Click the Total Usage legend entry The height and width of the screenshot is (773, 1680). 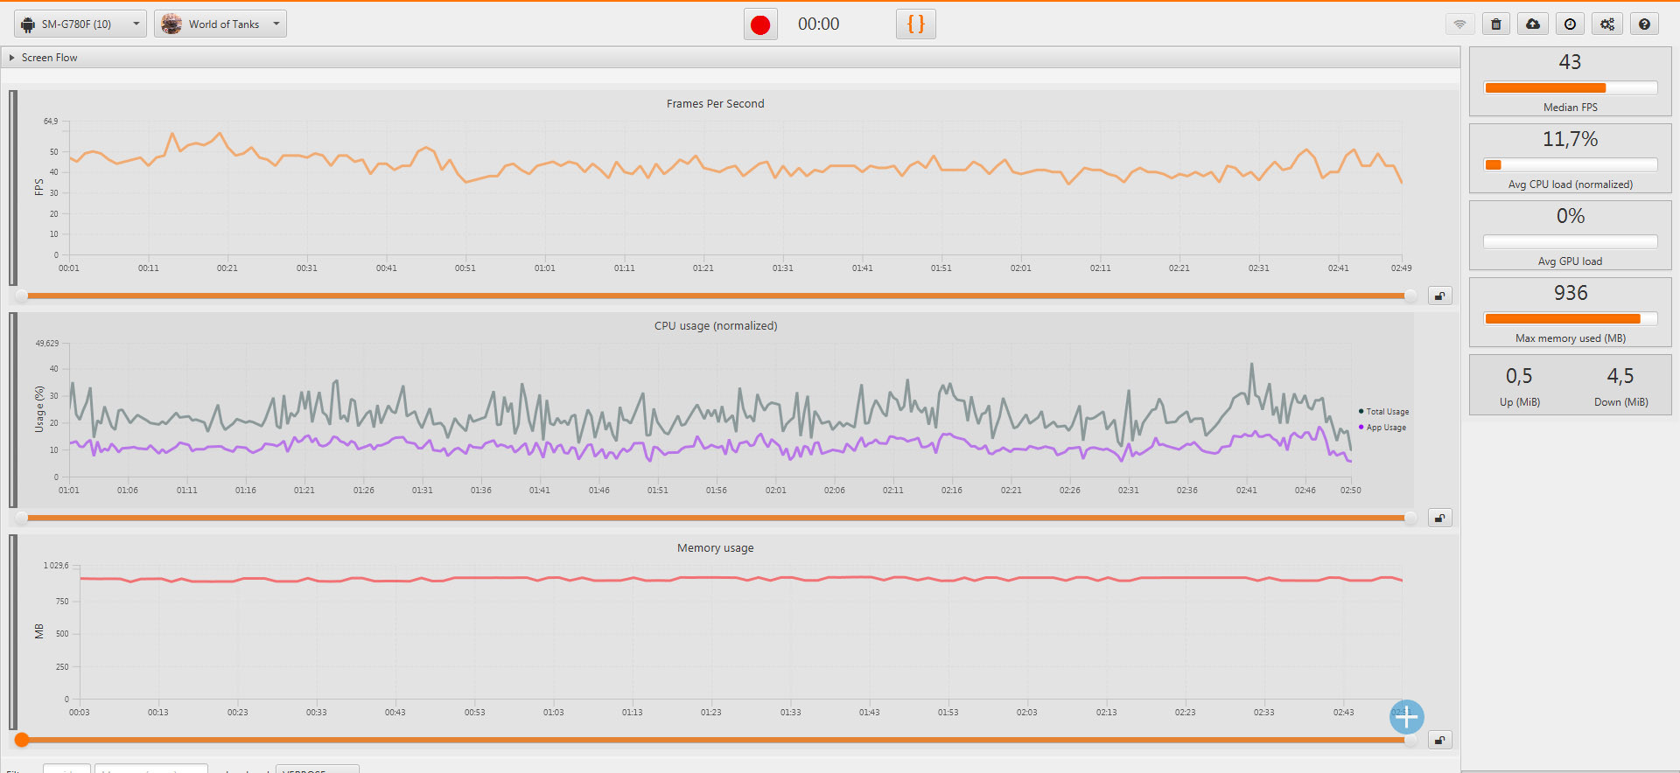point(1387,412)
